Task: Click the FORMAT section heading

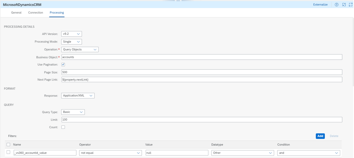Action: pos(10,89)
